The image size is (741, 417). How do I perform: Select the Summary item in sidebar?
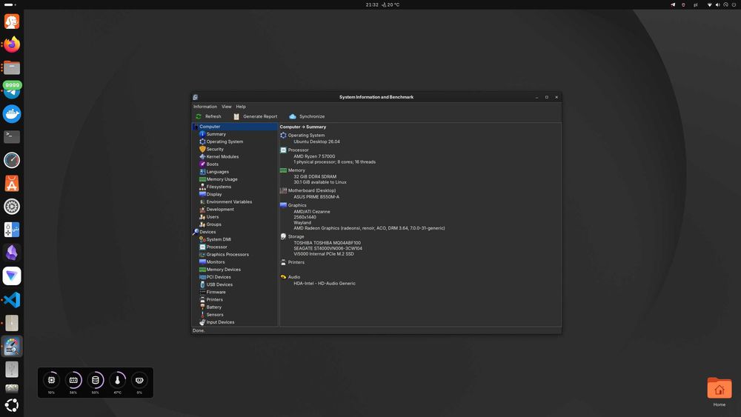pos(216,134)
